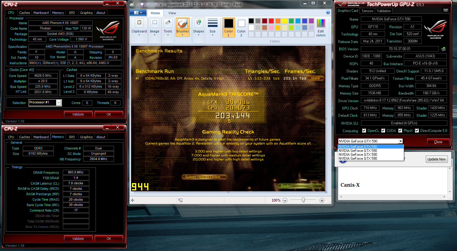Toggle the DirectCompute 5.0 checkbox
457x251 pixels.
[x=417, y=131]
